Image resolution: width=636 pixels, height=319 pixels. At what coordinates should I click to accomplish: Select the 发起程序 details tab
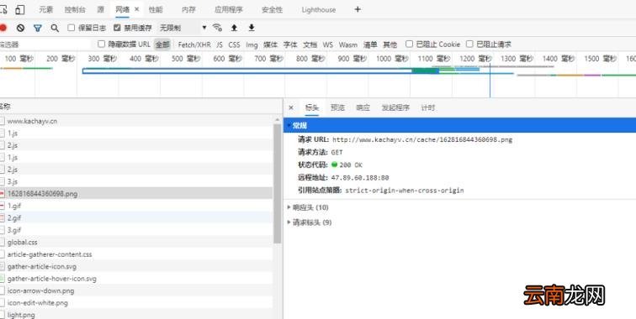click(x=395, y=107)
